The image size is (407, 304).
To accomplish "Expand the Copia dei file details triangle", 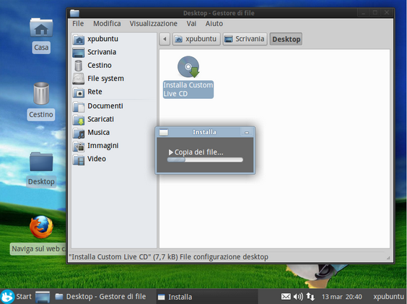I will click(x=170, y=152).
